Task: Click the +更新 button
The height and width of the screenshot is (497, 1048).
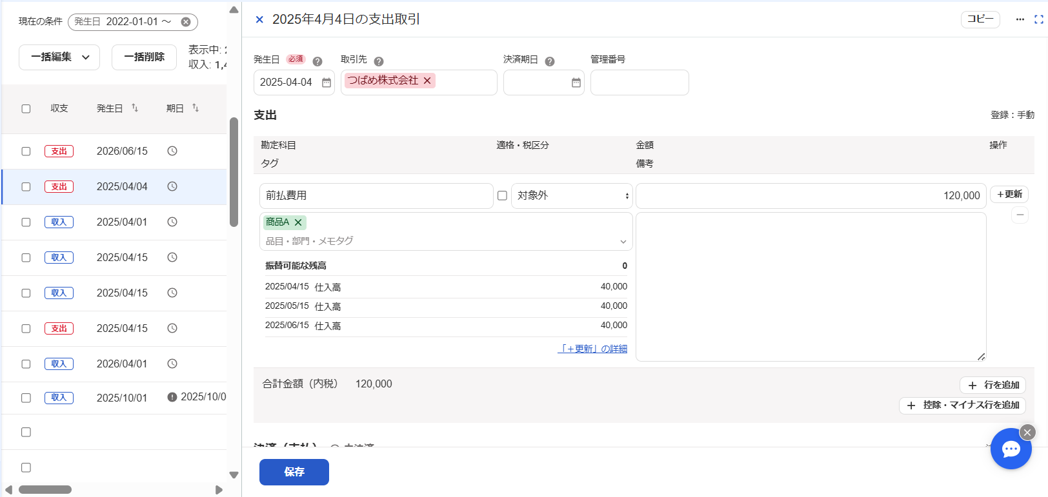Action: pyautogui.click(x=1009, y=194)
